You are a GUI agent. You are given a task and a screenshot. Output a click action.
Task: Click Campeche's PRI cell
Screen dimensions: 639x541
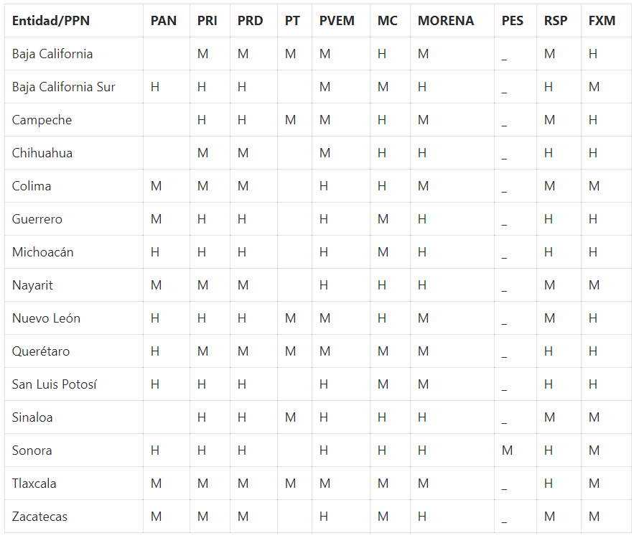click(x=202, y=120)
